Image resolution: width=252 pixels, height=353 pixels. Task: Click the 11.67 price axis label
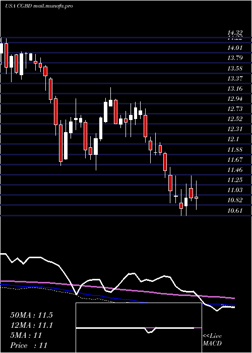pos(235,160)
